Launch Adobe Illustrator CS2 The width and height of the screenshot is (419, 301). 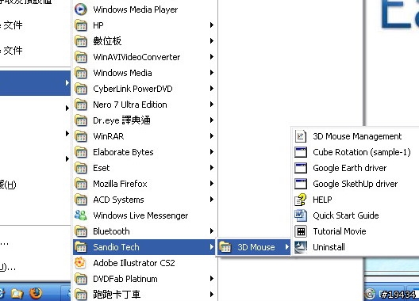[x=144, y=263]
